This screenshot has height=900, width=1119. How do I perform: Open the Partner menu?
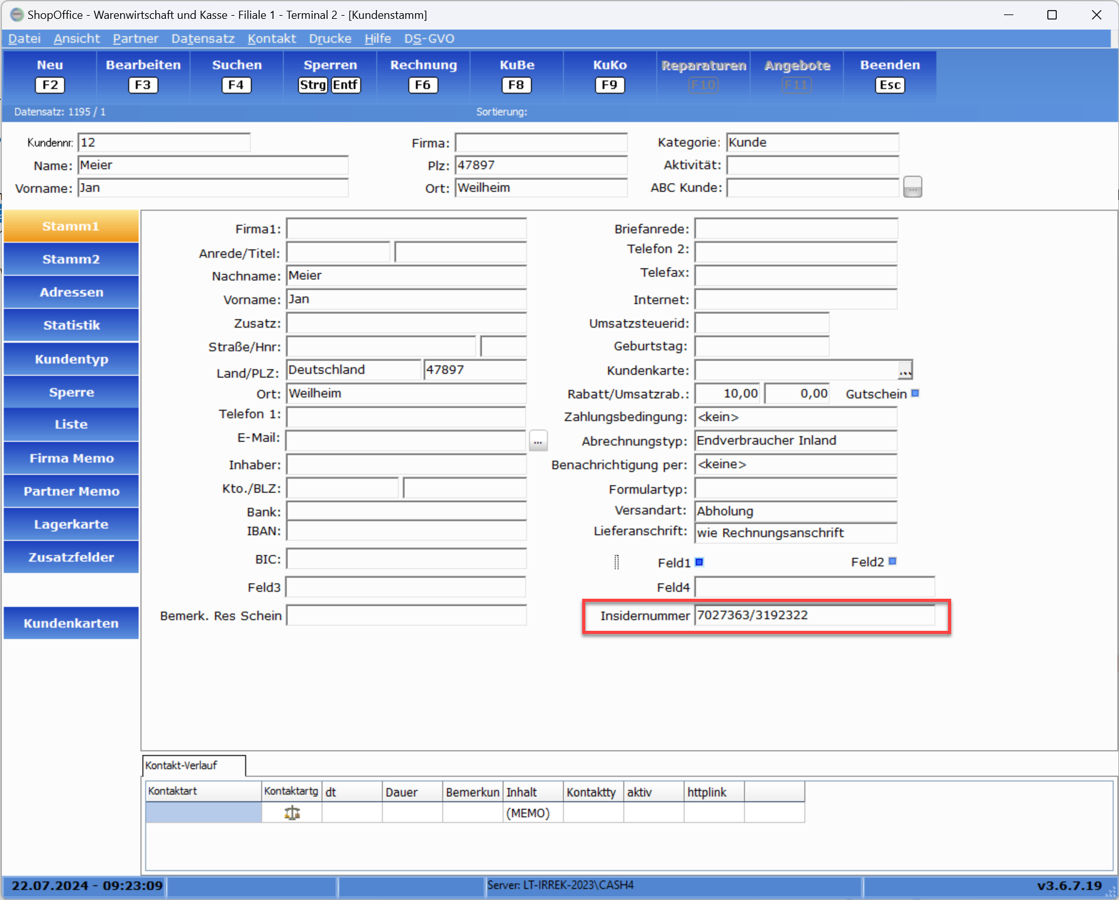point(135,38)
